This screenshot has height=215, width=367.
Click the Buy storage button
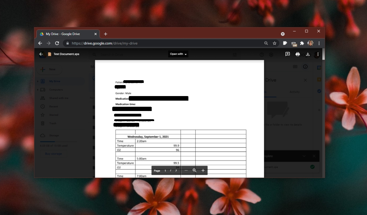[x=54, y=154]
